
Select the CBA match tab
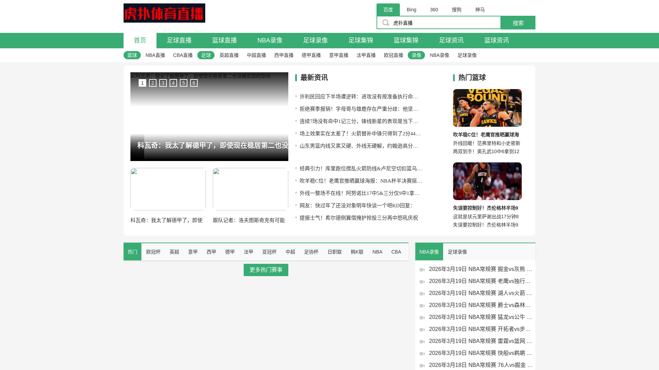(x=396, y=252)
